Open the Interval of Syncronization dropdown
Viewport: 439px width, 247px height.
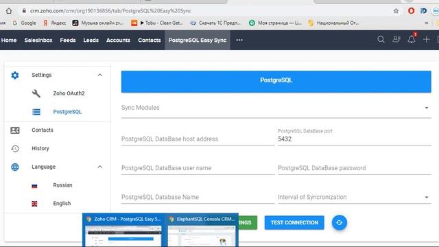click(354, 197)
